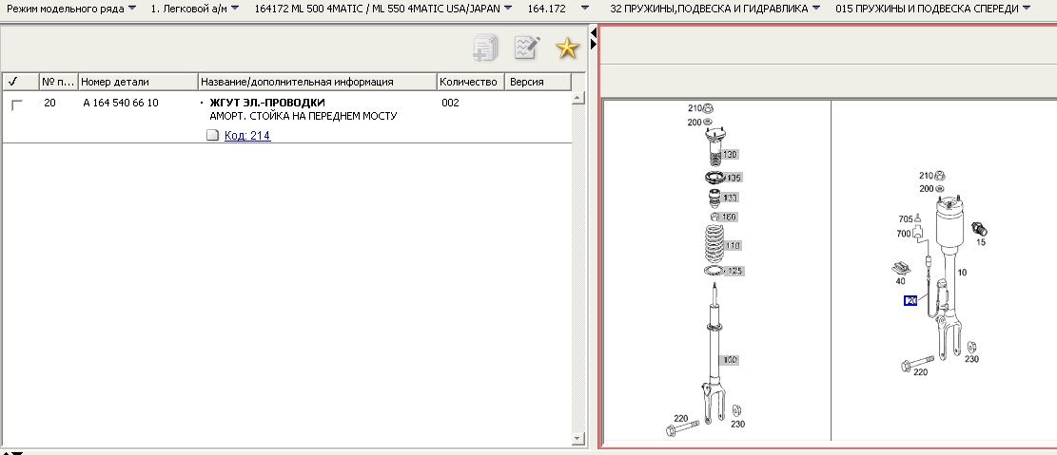Click part number 15 in the diagram
The height and width of the screenshot is (455, 1057).
coord(981,242)
